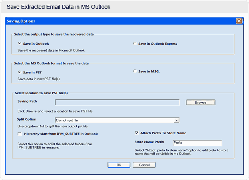Image resolution: width=249 pixels, height=180 pixels.
Task: Click the Store Name Prefix text field
Action: pos(197,143)
